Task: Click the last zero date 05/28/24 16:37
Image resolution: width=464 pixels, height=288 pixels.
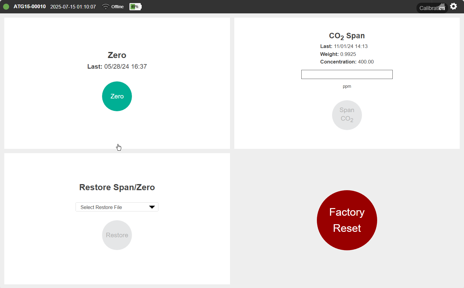Action: point(125,67)
